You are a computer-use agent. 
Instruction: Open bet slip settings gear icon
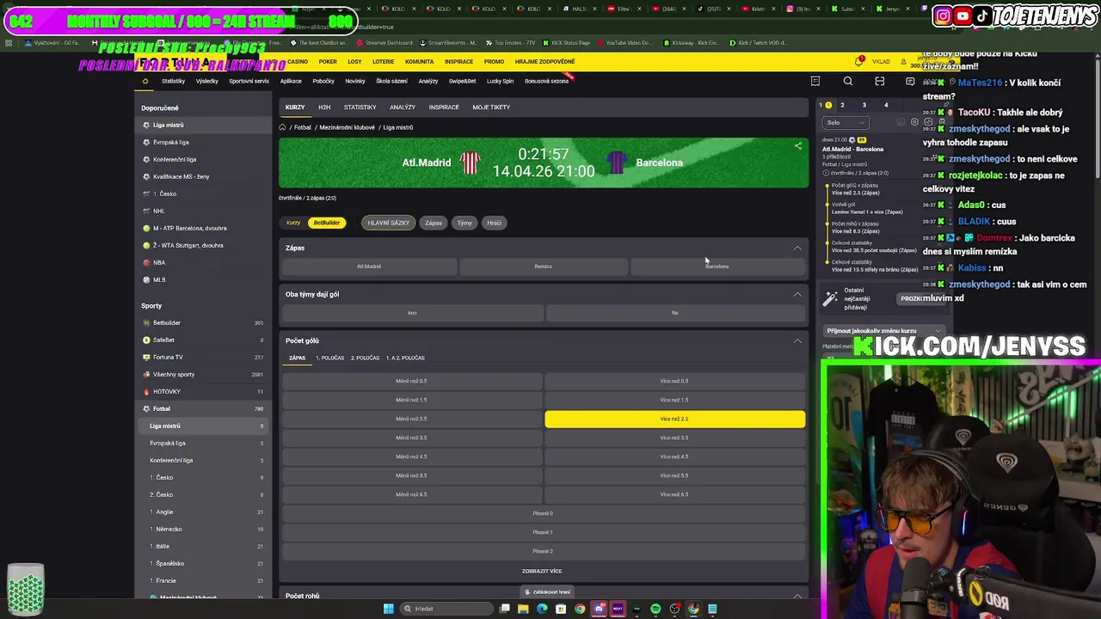(914, 122)
